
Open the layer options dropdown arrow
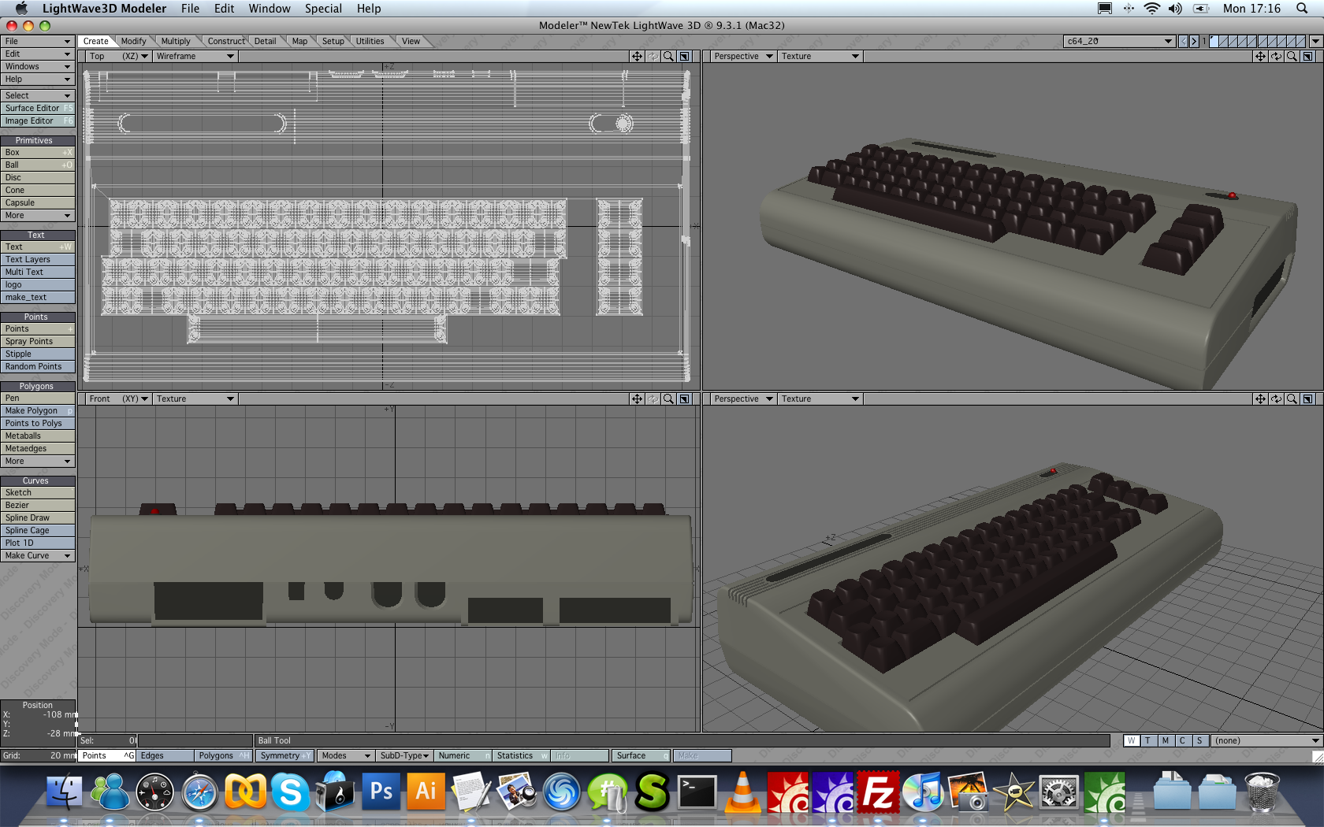1315,41
